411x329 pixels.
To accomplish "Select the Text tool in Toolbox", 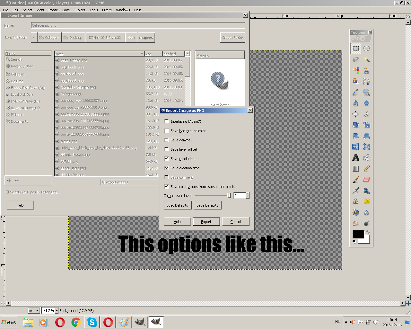I will (356, 158).
